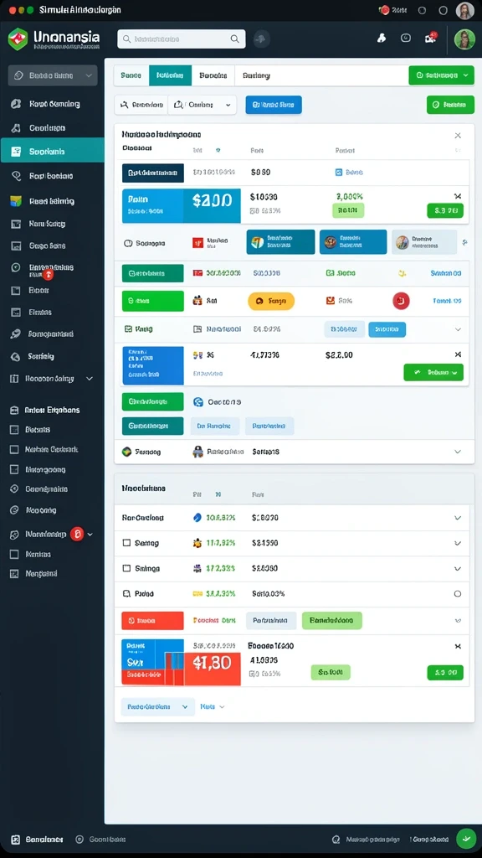The width and height of the screenshot is (482, 858).
Task: Open the green dropdown button beside the tabs
Action: (x=441, y=75)
